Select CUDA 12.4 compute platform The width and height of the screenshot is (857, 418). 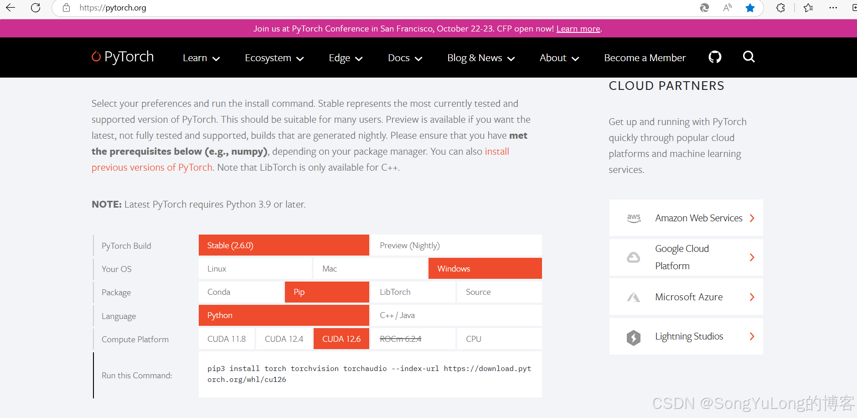coord(284,339)
